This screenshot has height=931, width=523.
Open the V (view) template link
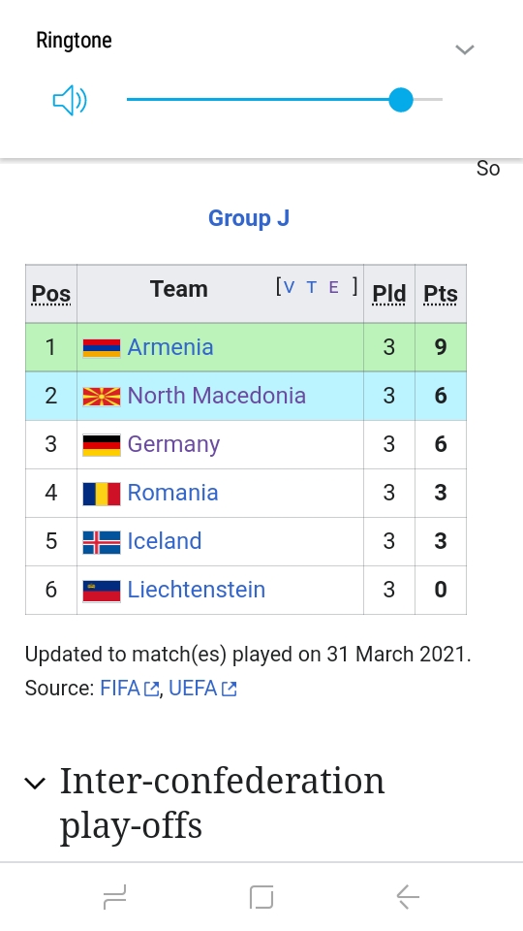290,288
